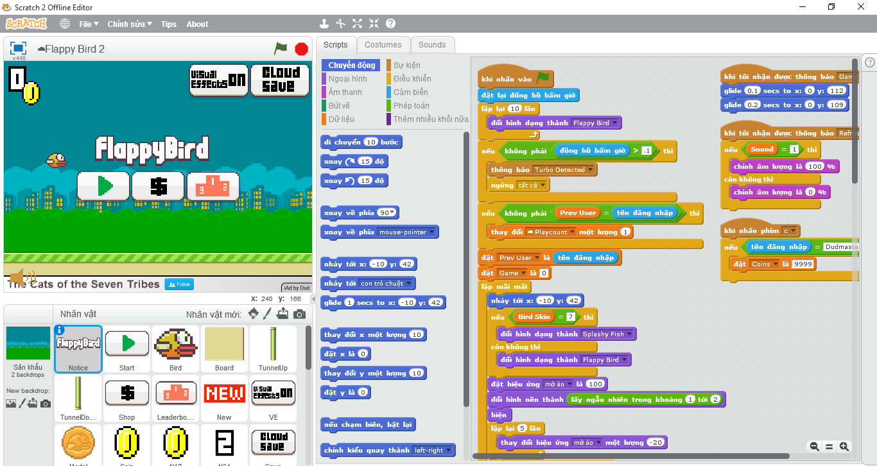Image resolution: width=877 pixels, height=466 pixels.
Task: Select the duplicate stamp tool
Action: click(x=324, y=24)
